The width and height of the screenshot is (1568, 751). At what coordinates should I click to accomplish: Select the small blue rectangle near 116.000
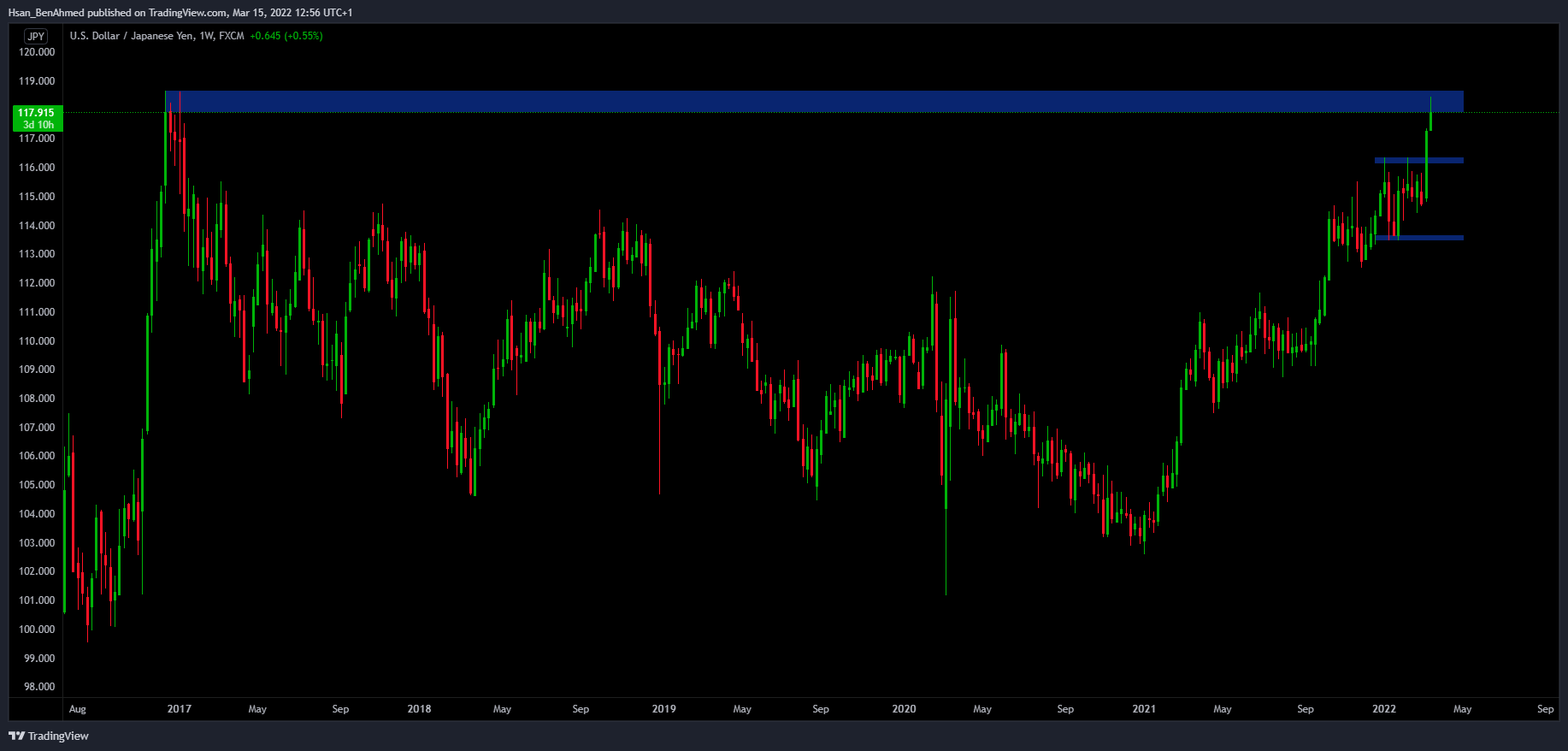point(1419,160)
